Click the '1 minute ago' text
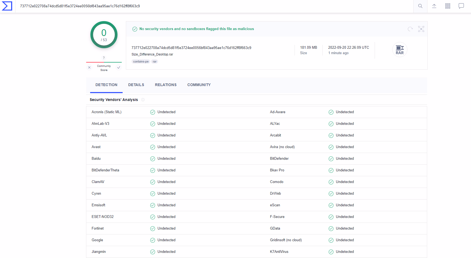 coord(338,53)
